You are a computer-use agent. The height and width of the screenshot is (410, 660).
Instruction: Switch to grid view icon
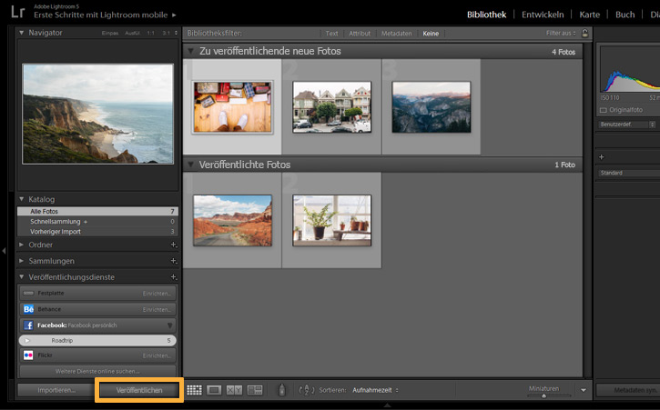(x=194, y=390)
